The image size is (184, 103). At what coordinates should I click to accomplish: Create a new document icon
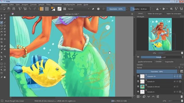coord(4,9)
